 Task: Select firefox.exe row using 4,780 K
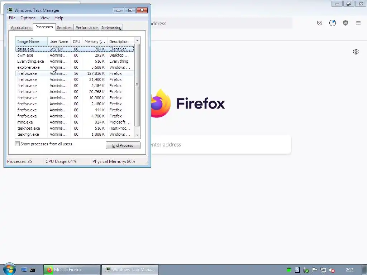point(75,116)
